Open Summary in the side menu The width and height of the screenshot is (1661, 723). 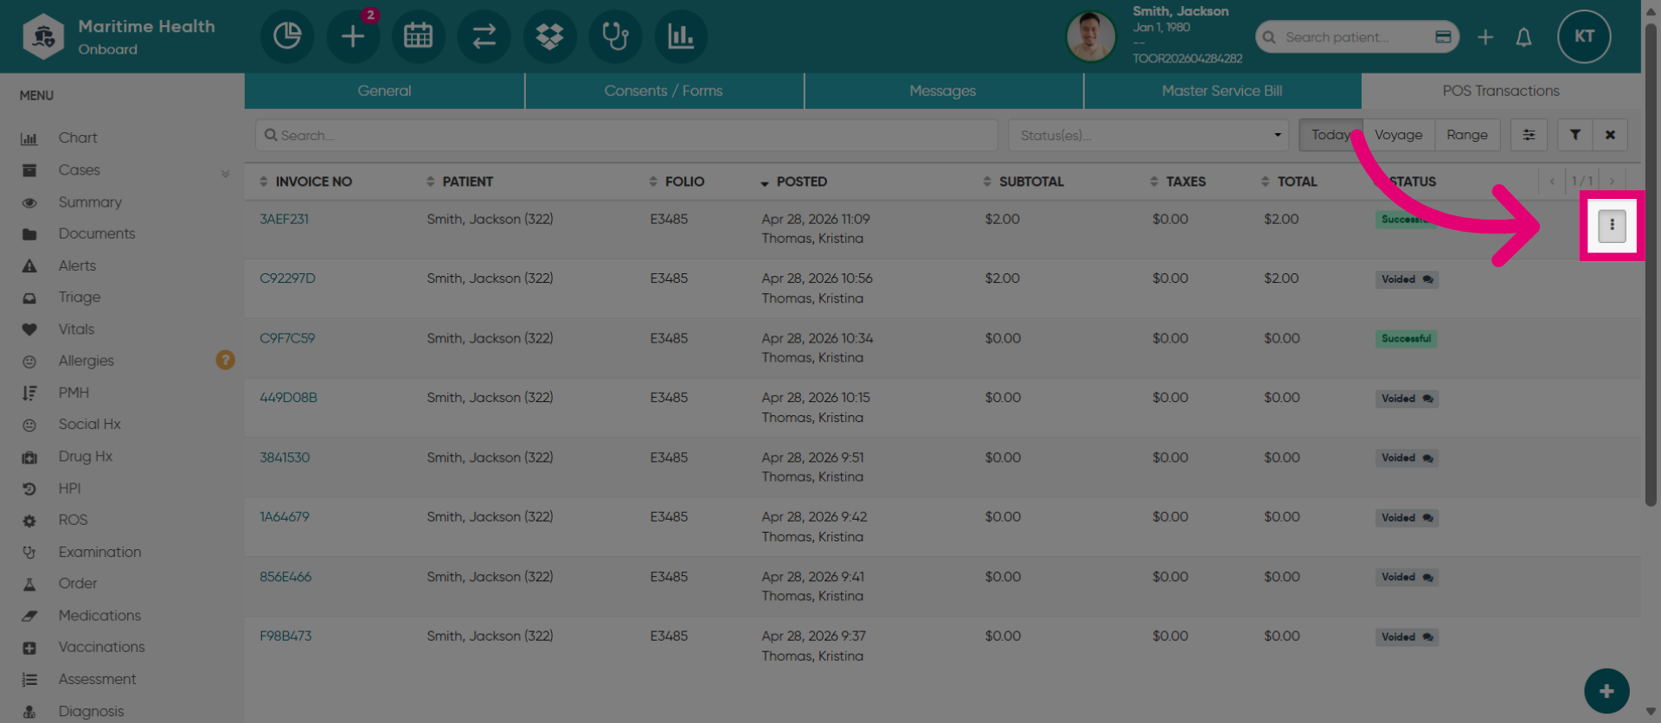coord(90,202)
